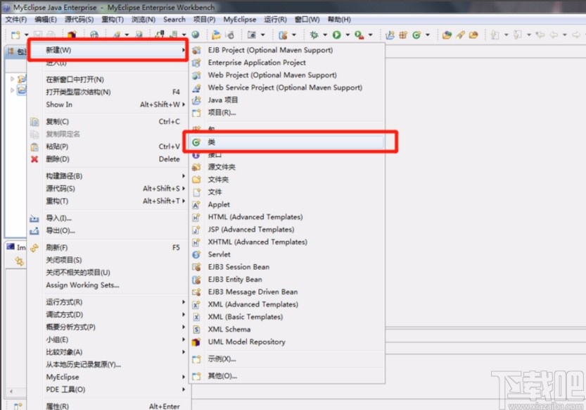
Task: Click 打开类型层次结构(N)
Action: point(108,92)
